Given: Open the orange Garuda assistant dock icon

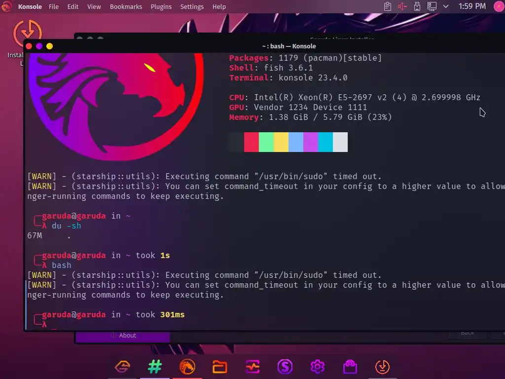Looking at the screenshot, I should tap(122, 367).
